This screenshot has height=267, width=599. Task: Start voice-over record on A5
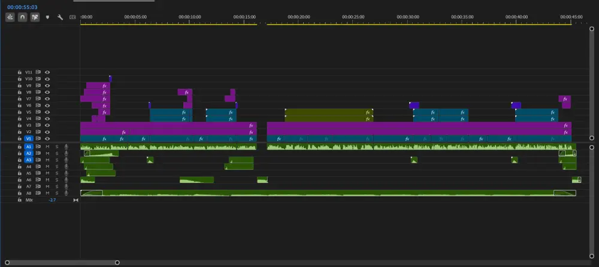tap(66, 173)
